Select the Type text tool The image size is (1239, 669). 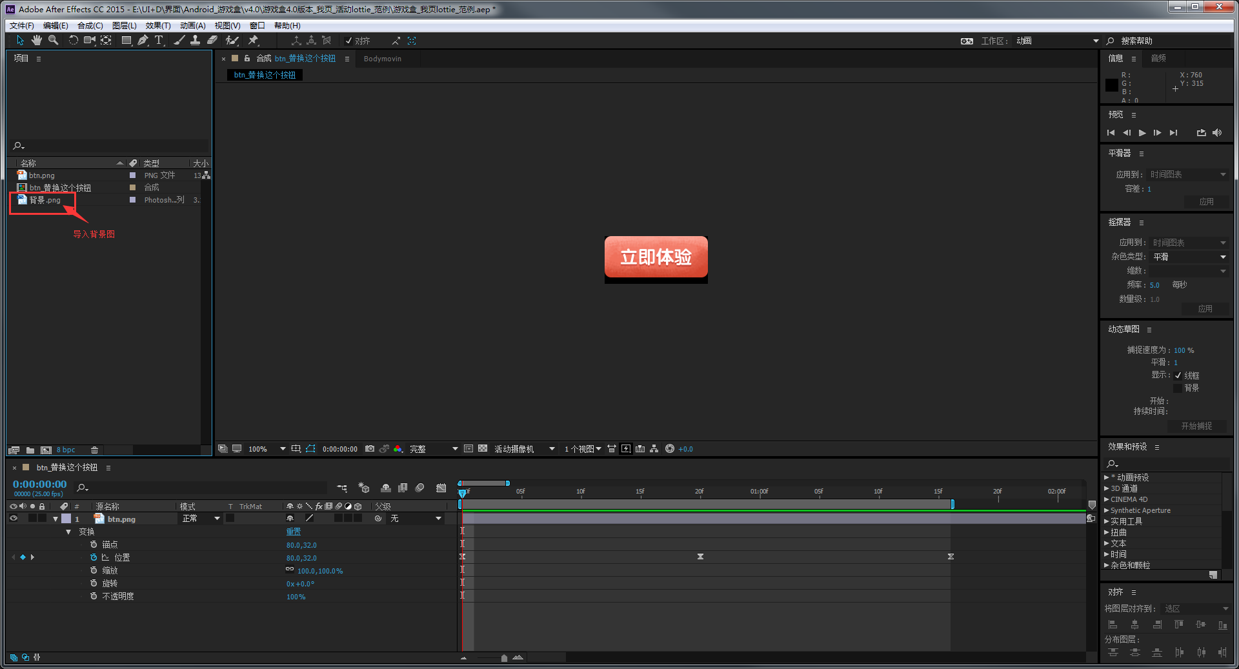(x=159, y=41)
